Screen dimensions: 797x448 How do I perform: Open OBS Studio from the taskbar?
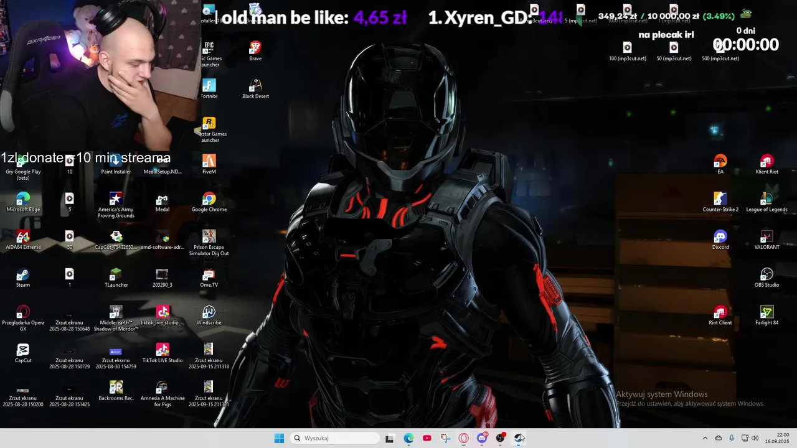click(500, 438)
